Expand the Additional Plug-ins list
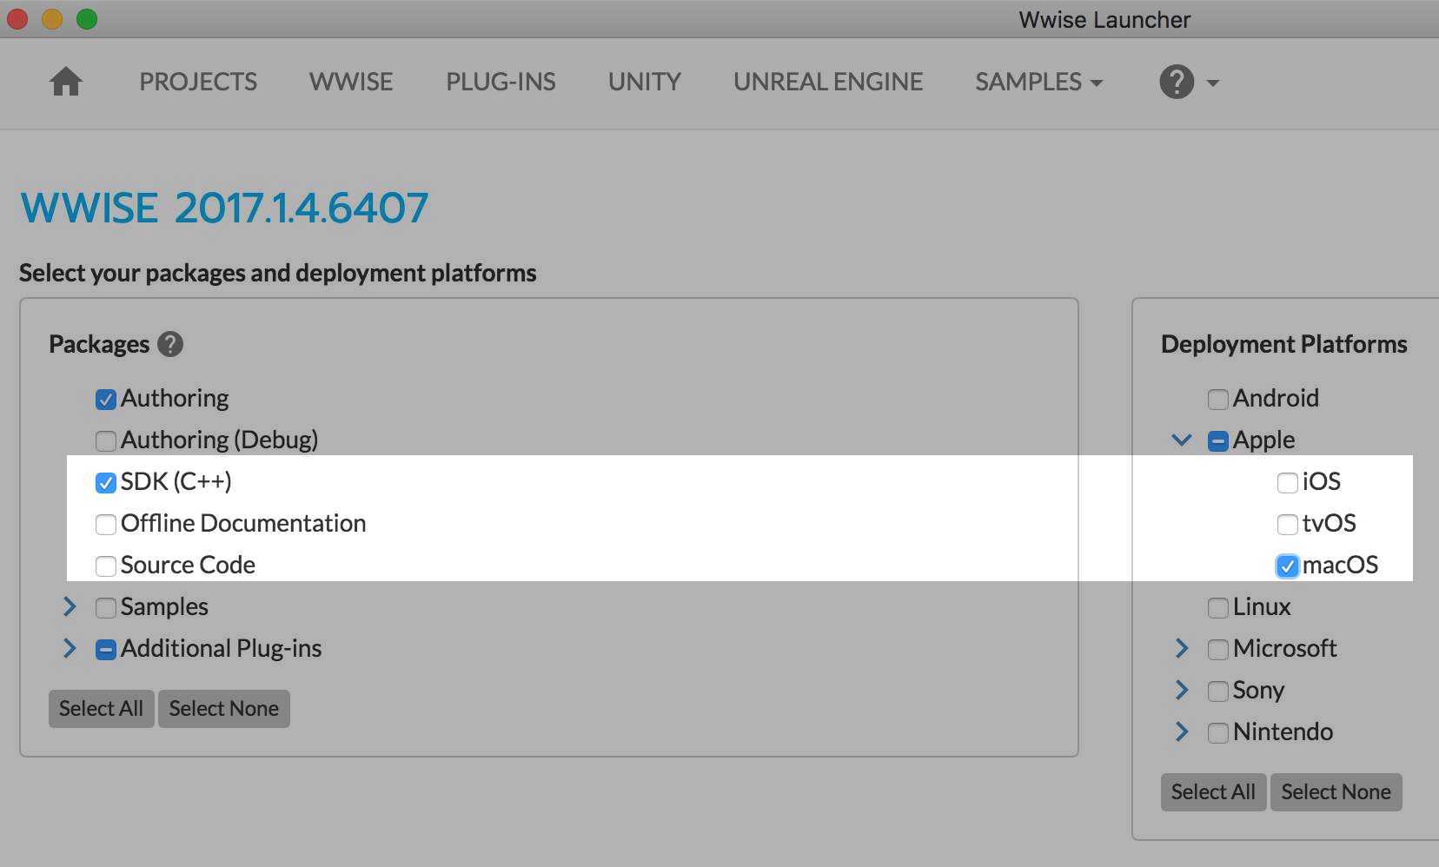The height and width of the screenshot is (867, 1439). 70,648
